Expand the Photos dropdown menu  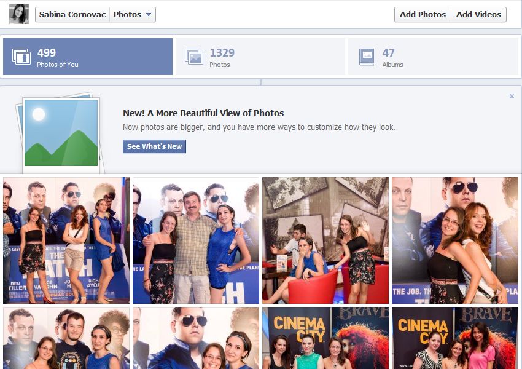click(133, 15)
